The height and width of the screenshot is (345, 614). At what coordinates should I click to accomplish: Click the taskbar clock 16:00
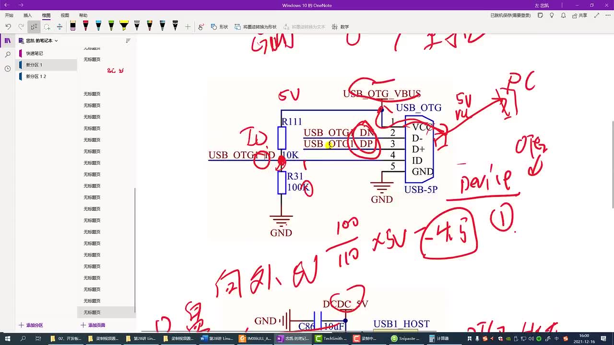pos(584,338)
